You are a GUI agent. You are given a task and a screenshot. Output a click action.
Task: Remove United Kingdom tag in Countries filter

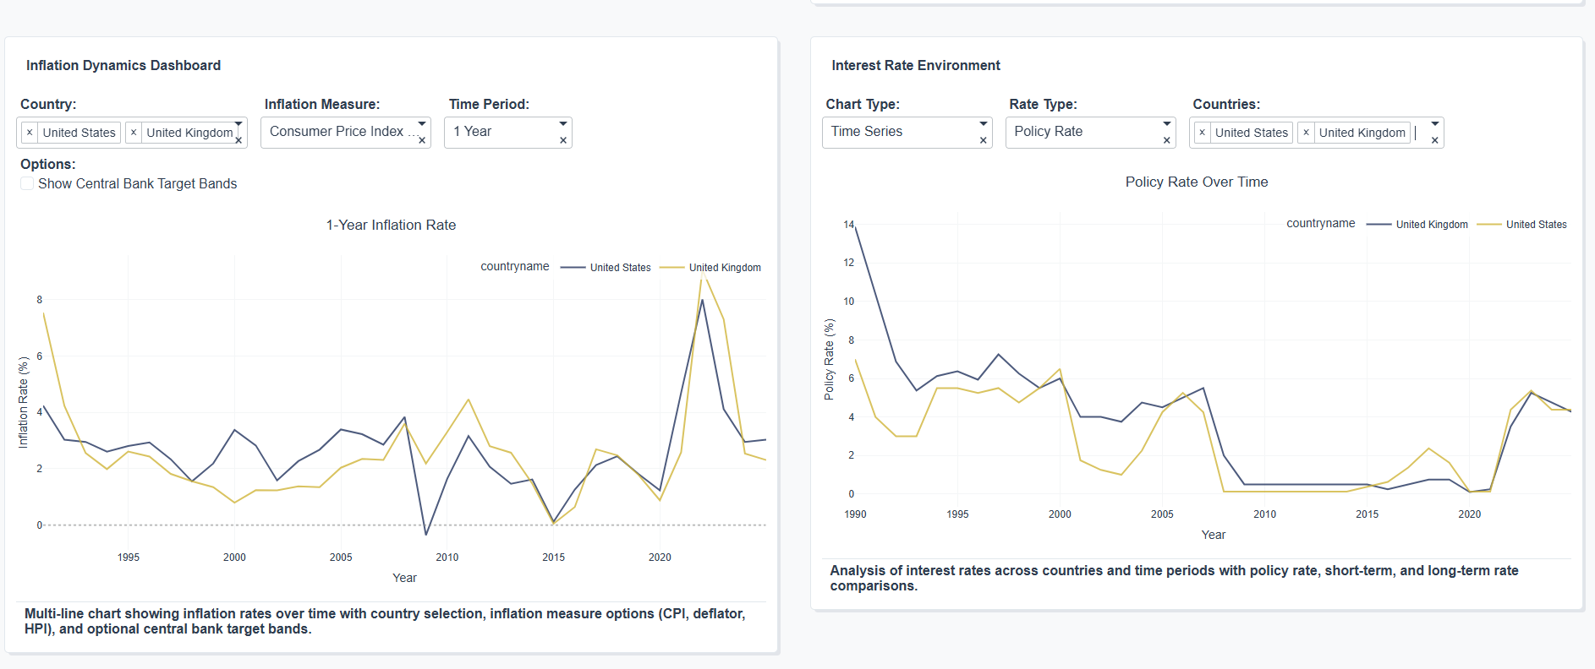1306,133
